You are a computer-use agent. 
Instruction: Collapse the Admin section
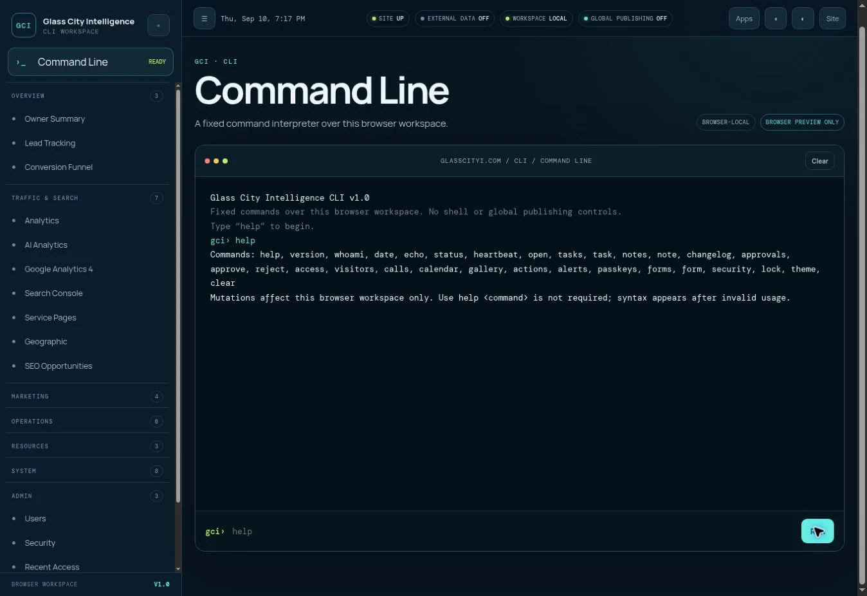[x=87, y=496]
